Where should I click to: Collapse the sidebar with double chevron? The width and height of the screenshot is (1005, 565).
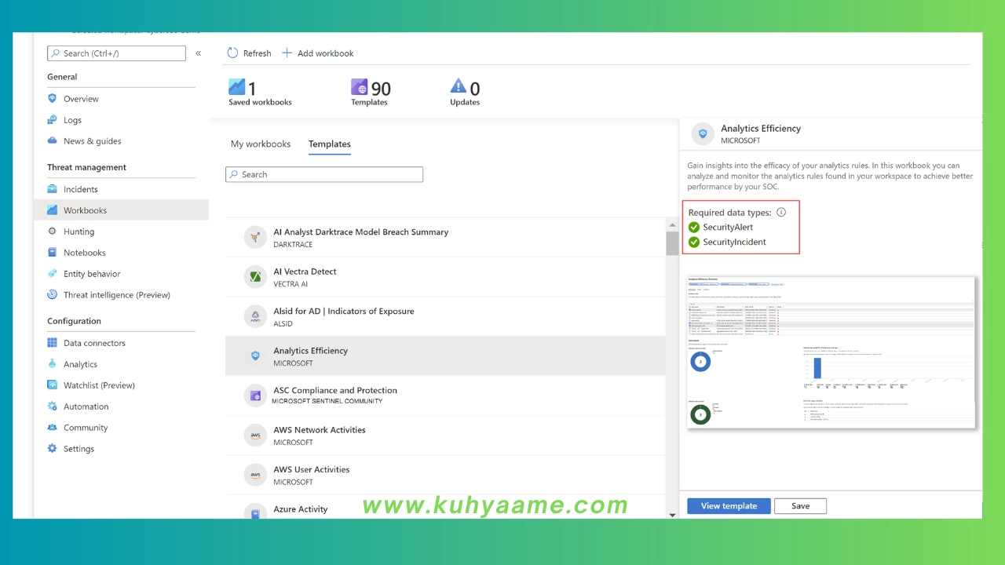[199, 53]
